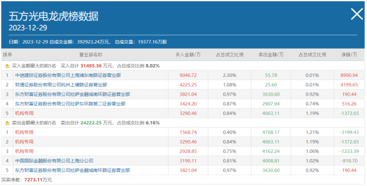Click the sell total share 6.16%

(x=152, y=122)
